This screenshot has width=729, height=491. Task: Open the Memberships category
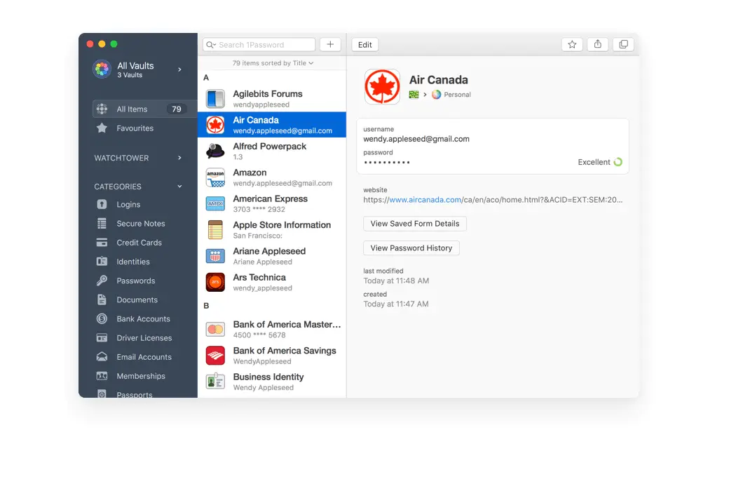[141, 376]
